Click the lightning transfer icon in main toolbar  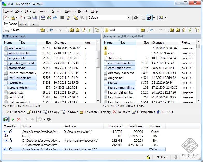[x=161, y=18]
